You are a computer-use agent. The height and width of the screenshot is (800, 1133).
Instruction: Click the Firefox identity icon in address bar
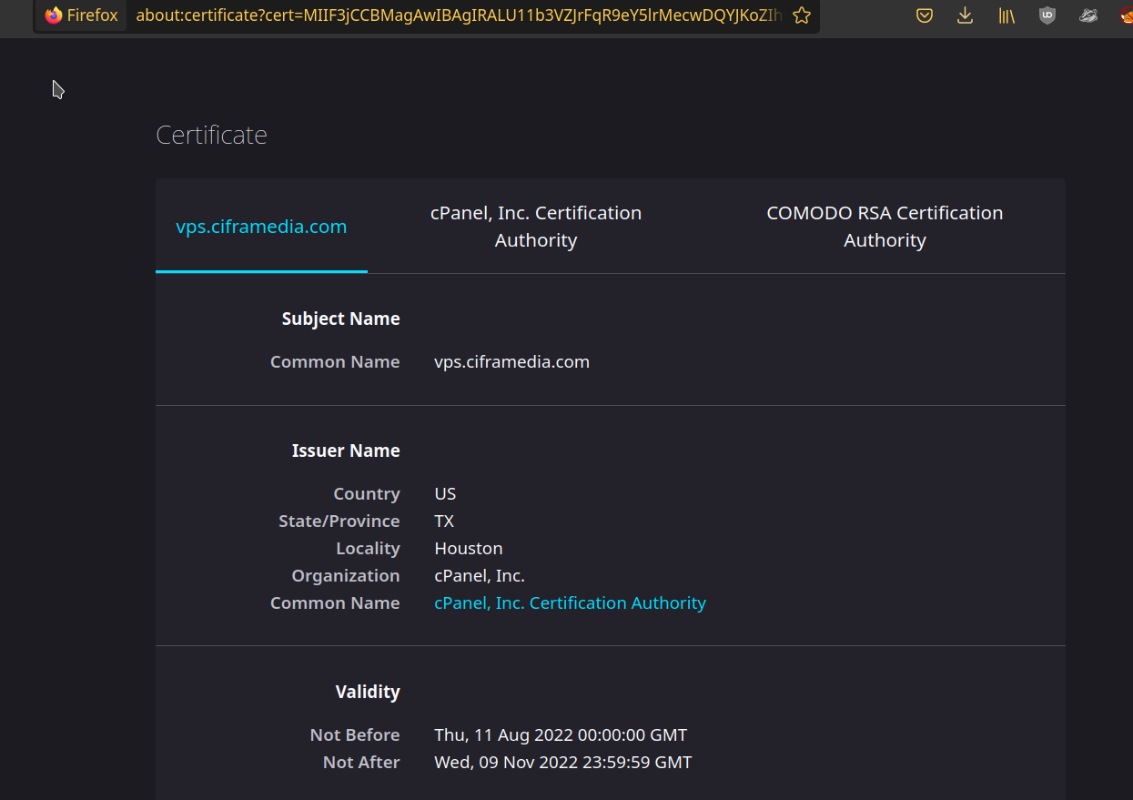81,15
